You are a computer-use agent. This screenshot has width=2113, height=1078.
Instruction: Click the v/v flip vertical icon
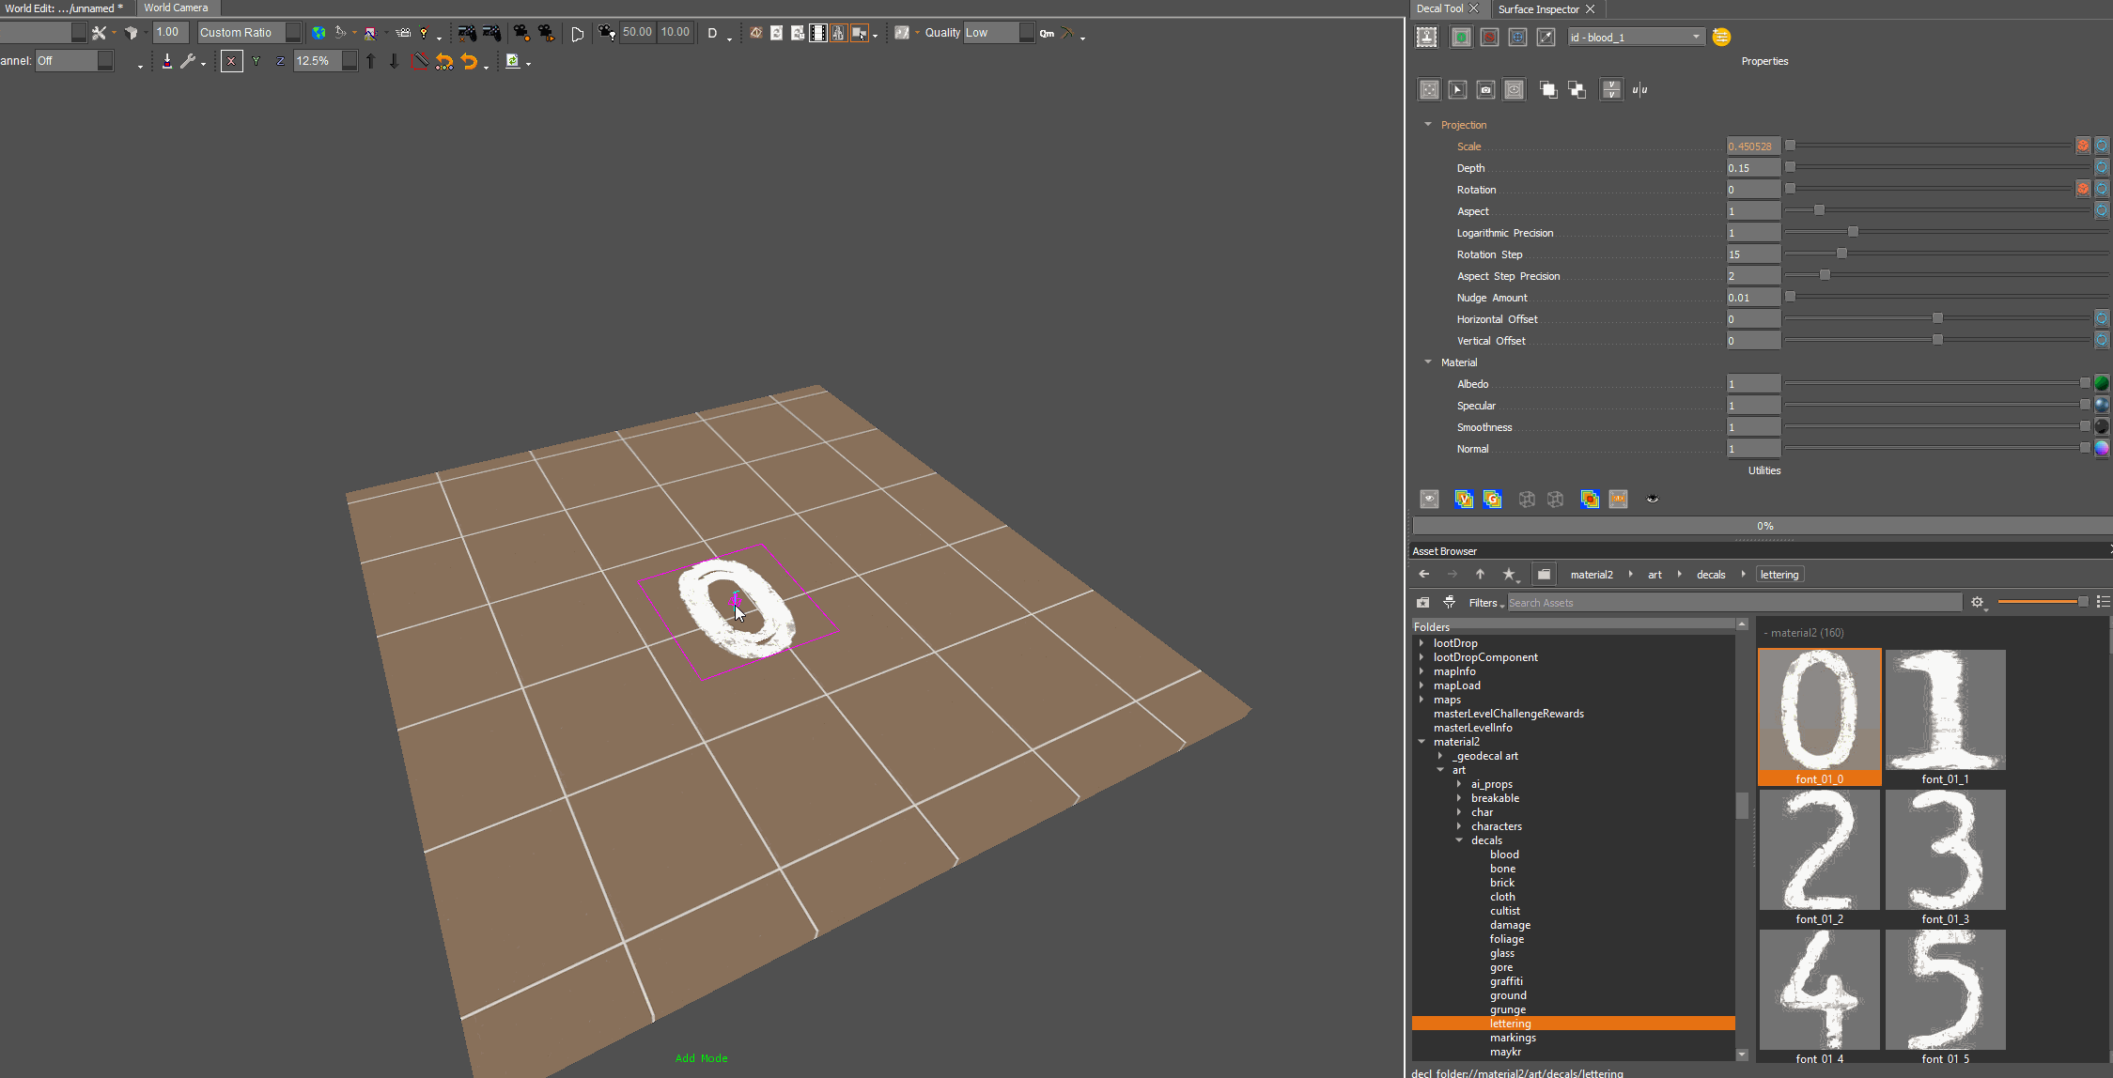[x=1611, y=90]
